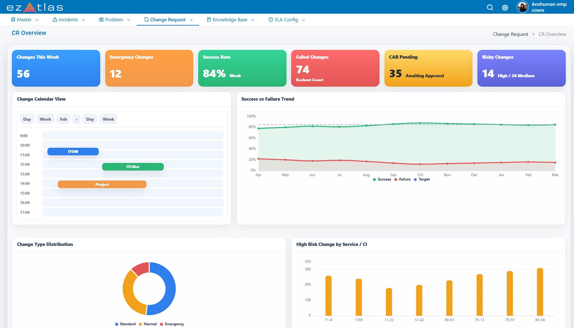Click the SLA Config clock icon
This screenshot has height=328, width=574.
coord(270,20)
